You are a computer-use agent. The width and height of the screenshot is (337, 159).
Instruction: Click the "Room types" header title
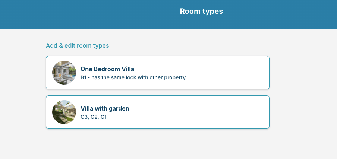(x=201, y=11)
